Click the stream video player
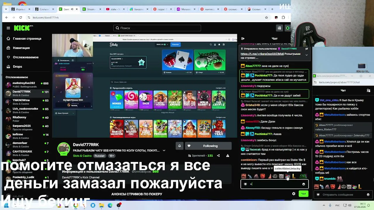The width and height of the screenshot is (374, 210). (145, 86)
